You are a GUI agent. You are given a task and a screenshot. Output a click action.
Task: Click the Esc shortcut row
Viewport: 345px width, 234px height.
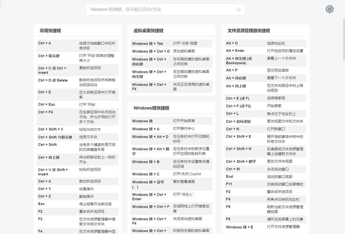pos(77,204)
